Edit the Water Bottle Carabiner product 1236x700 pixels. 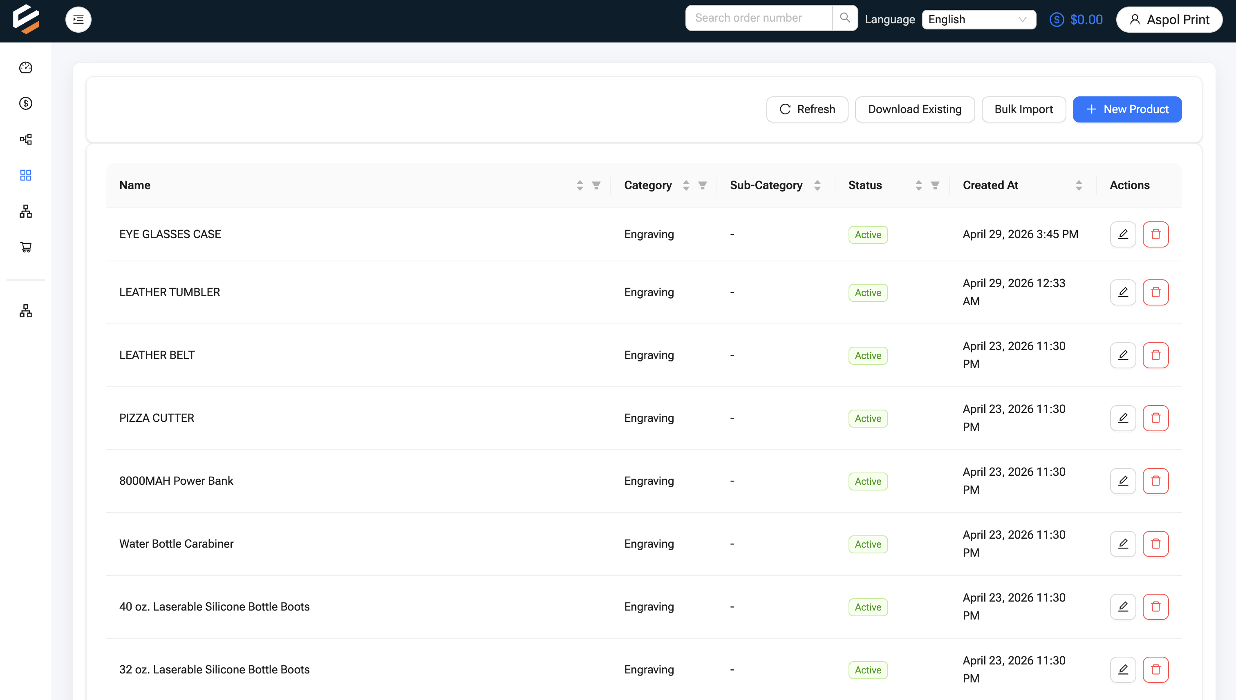point(1123,544)
